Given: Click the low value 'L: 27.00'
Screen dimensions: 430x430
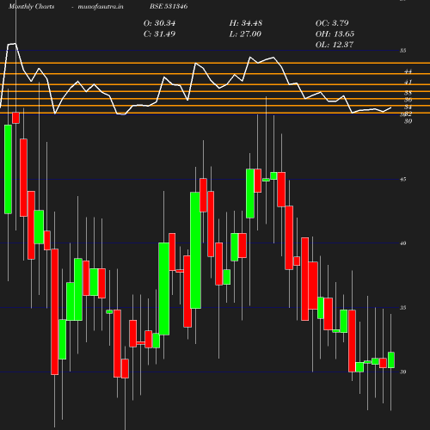Looking at the screenshot, I should click(245, 34).
